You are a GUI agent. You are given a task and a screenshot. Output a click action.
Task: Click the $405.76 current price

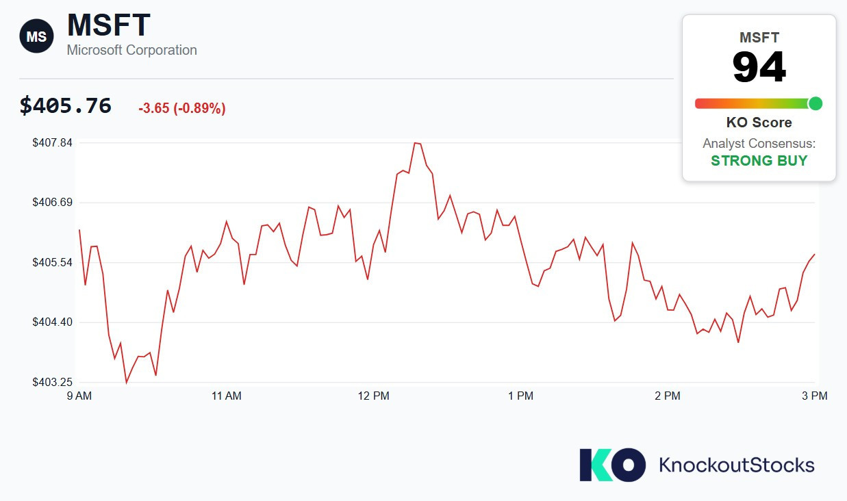pos(65,105)
